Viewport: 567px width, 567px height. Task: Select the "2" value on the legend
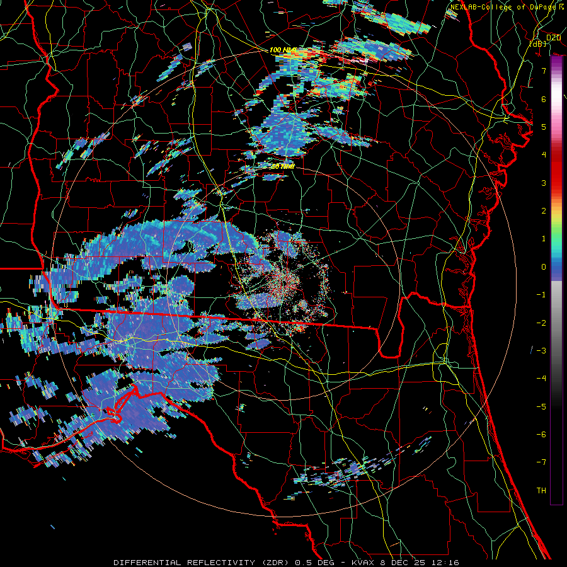coord(544,211)
